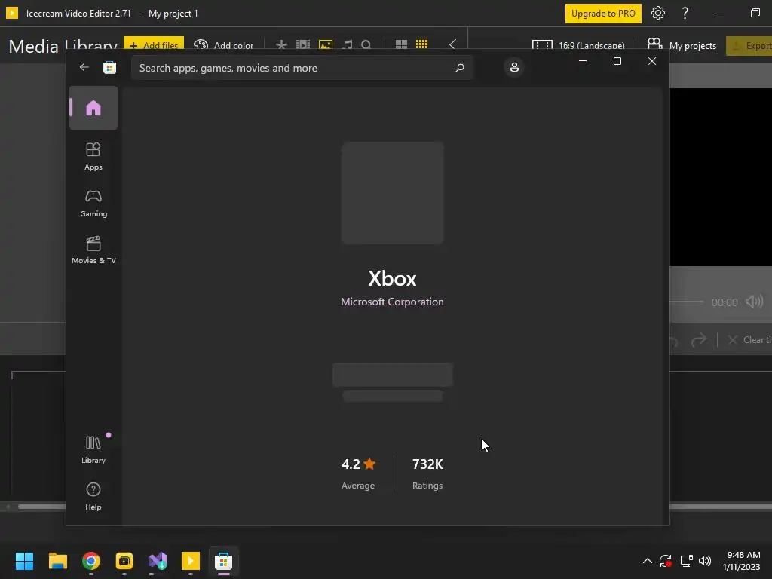Image resolution: width=772 pixels, height=579 pixels.
Task: Click Upgrade to PRO in Icecream
Action: (603, 14)
